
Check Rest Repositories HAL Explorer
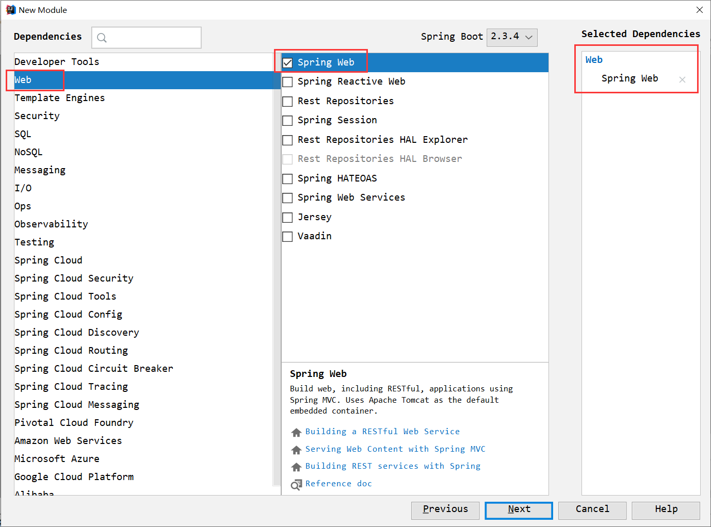287,140
